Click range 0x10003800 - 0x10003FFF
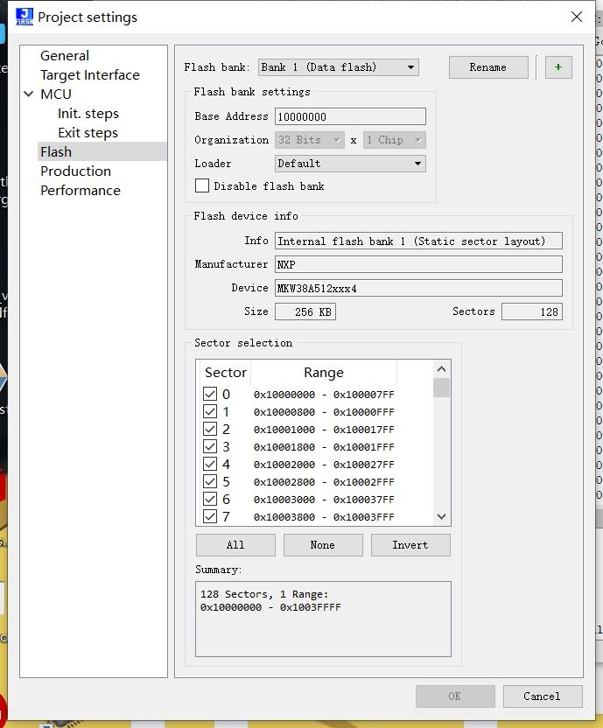Screen dimensions: 603x728 click(x=324, y=517)
